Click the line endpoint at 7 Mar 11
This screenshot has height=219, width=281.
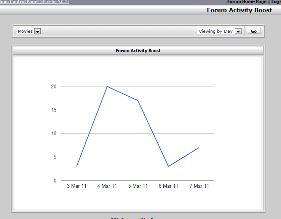(x=199, y=148)
